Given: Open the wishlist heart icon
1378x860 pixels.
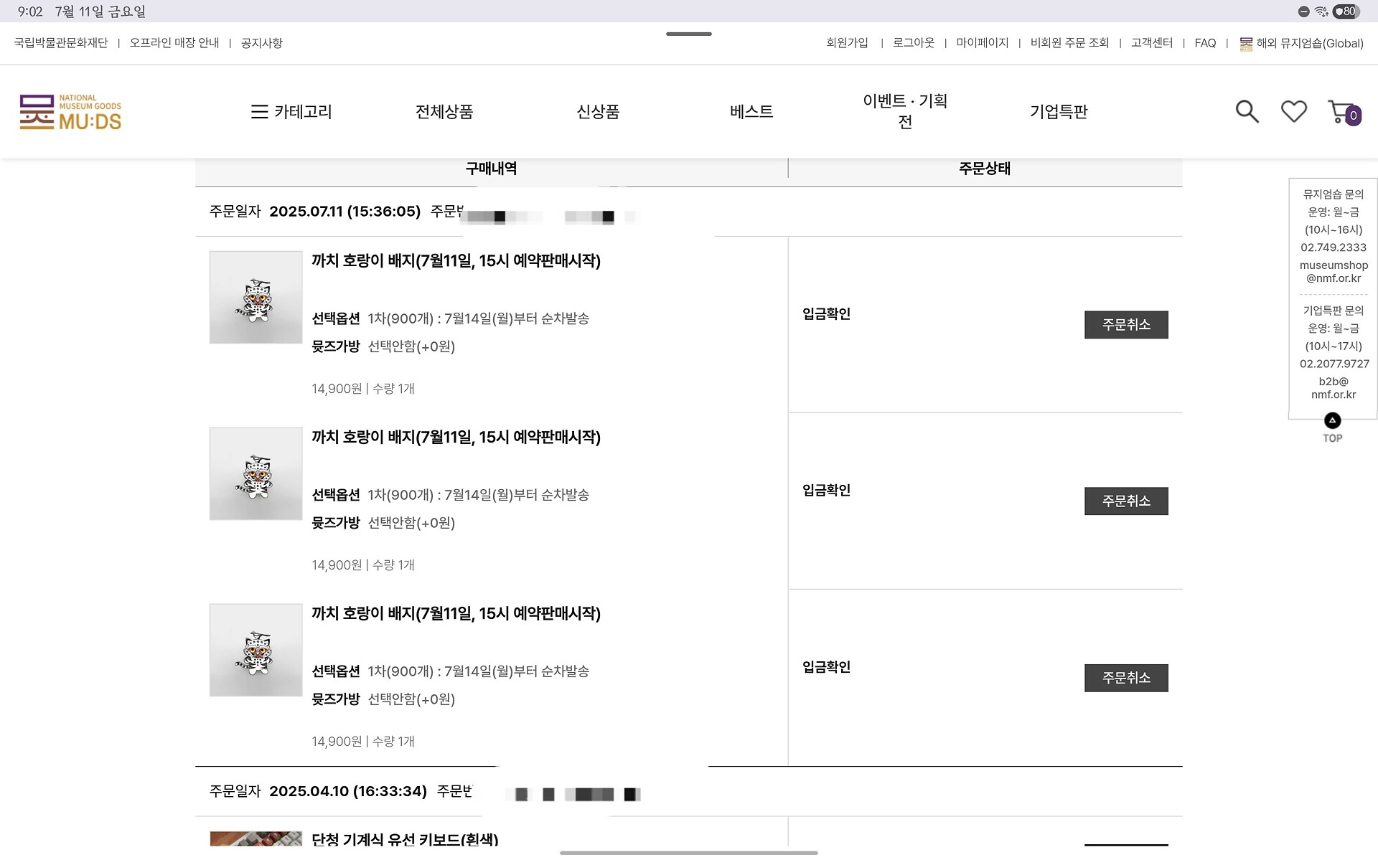Looking at the screenshot, I should [1293, 111].
